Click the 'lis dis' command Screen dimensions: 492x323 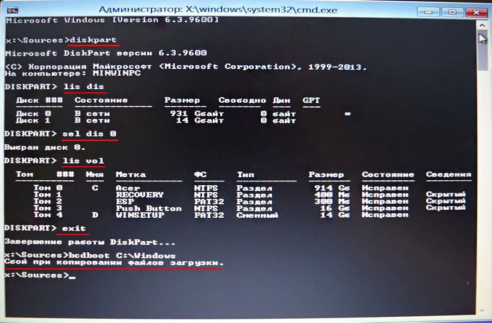click(84, 87)
